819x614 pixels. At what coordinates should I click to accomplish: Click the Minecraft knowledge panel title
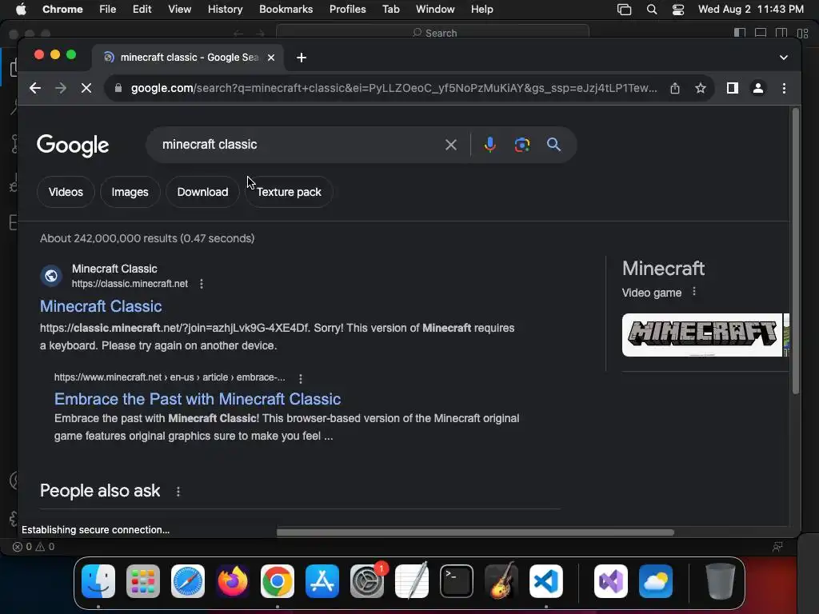coord(663,269)
